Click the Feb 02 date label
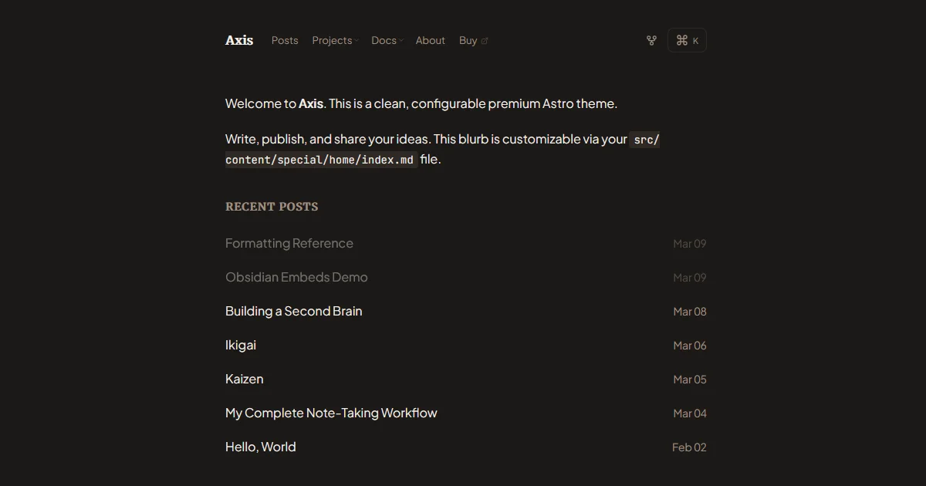The height and width of the screenshot is (486, 926). 689,447
